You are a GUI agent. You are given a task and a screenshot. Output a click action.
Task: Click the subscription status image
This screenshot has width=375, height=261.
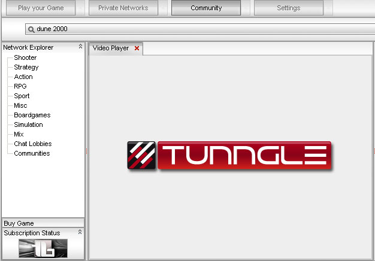click(43, 248)
